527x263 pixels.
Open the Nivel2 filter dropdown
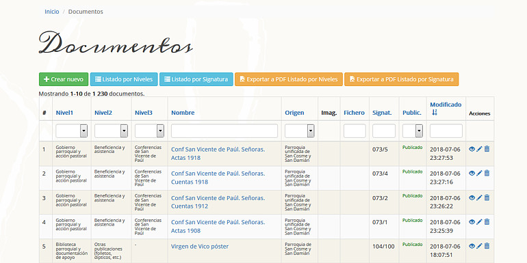111,131
